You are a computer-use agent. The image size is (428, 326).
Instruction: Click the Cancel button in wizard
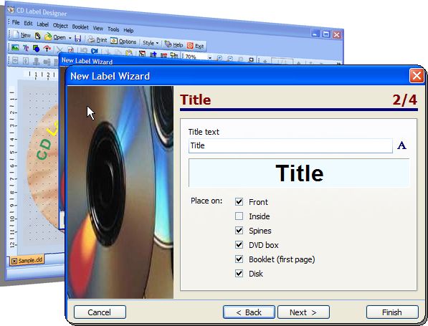coord(100,312)
